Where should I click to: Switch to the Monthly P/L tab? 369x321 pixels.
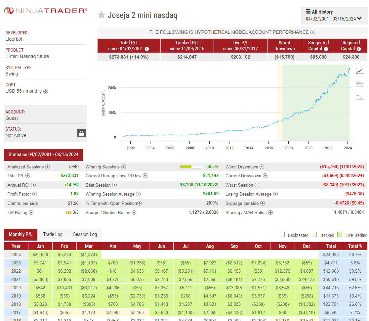click(x=21, y=234)
